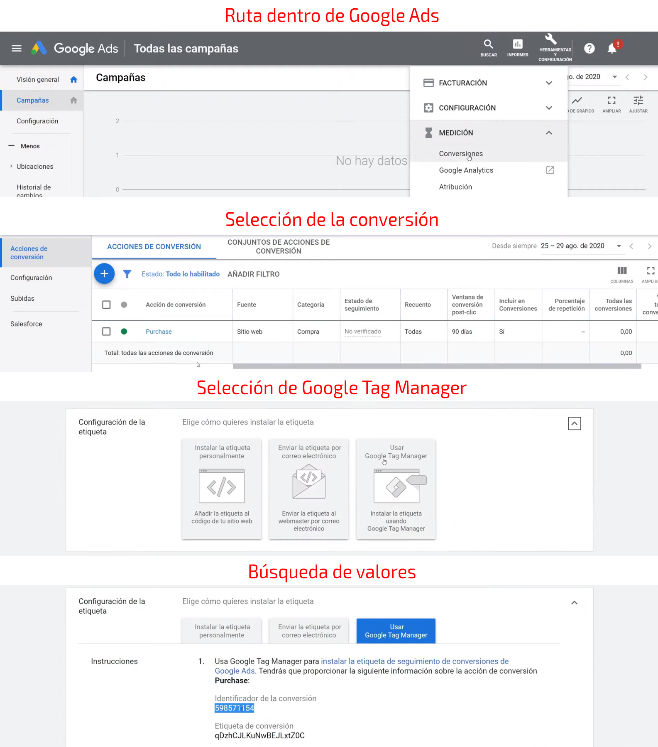658x747 pixels.
Task: Click the Ajustar sliders icon
Action: (x=638, y=100)
